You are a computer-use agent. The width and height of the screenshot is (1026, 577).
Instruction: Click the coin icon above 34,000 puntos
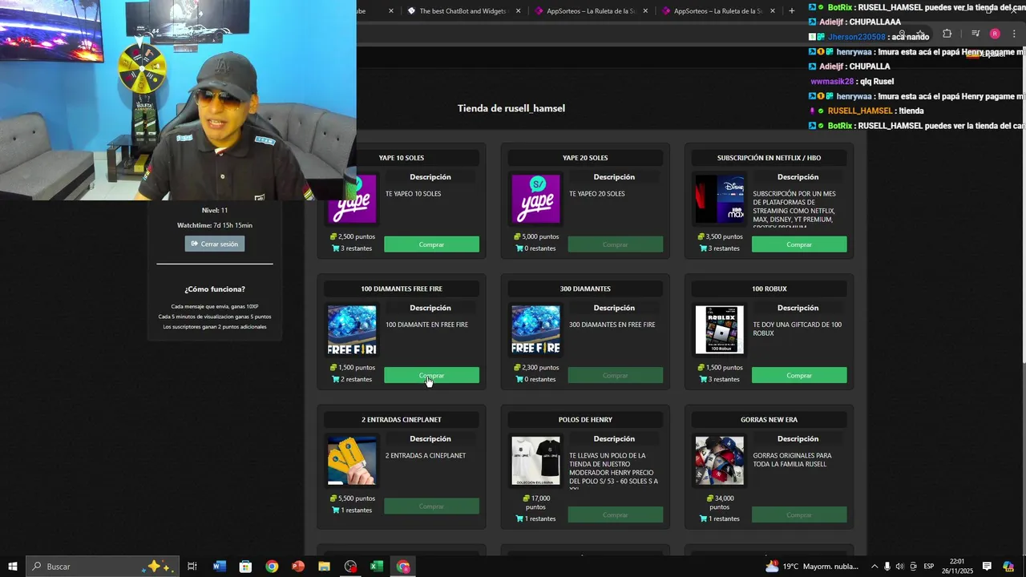coord(709,498)
